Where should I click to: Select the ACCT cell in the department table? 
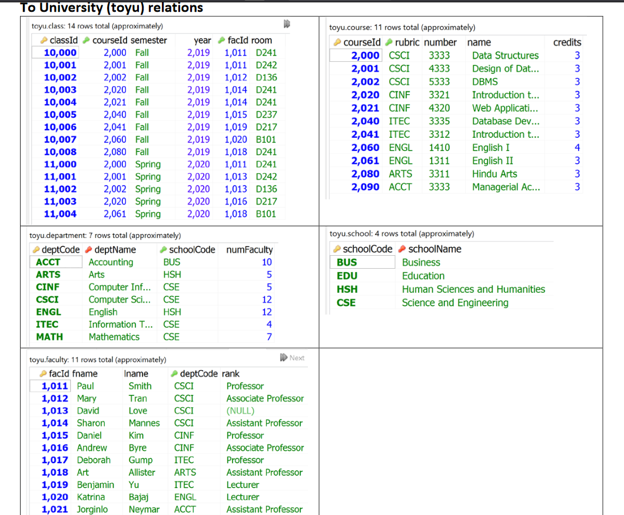pyautogui.click(x=47, y=262)
